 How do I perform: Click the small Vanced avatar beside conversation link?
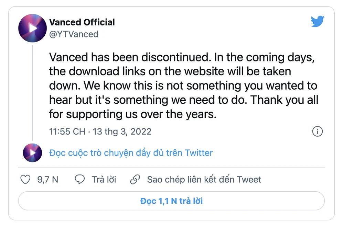click(x=32, y=152)
